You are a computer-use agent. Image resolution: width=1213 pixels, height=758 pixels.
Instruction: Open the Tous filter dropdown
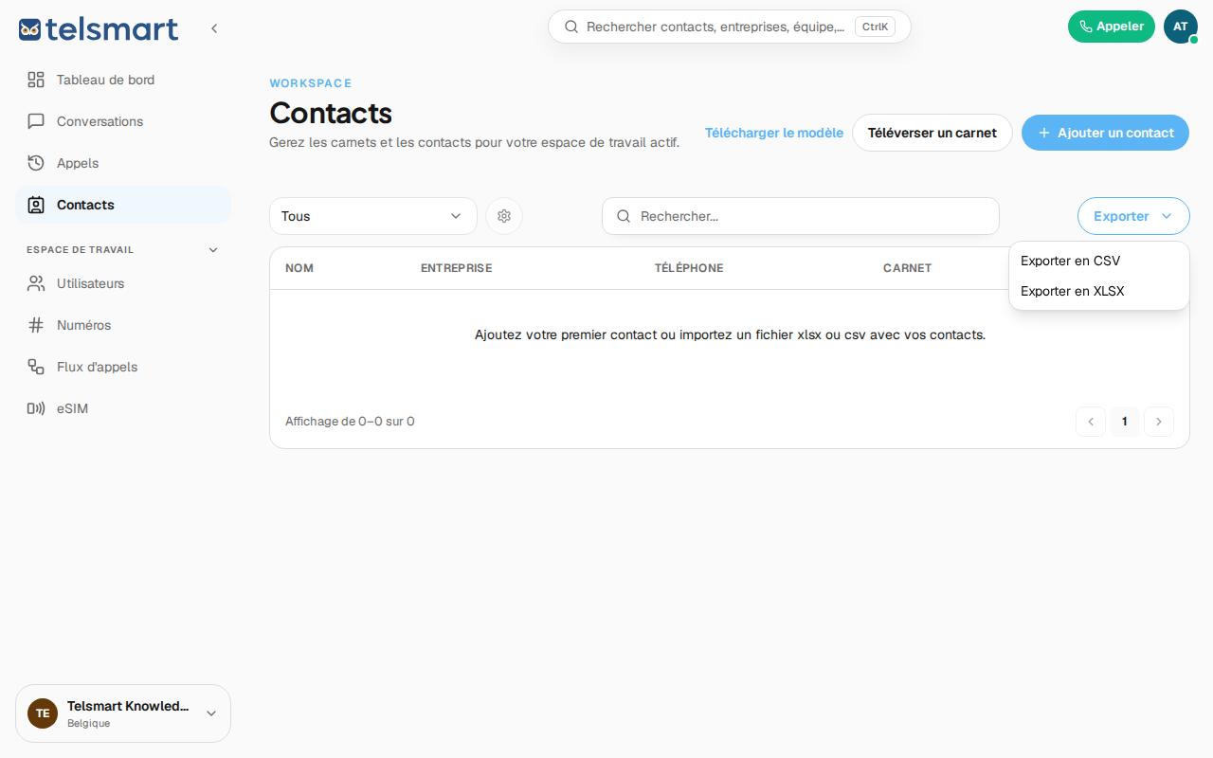[373, 216]
